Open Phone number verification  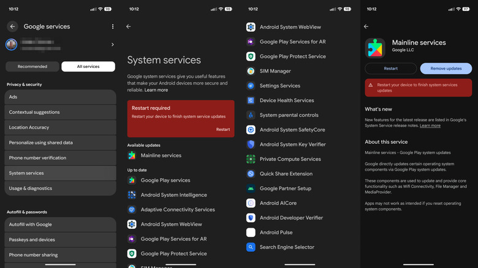(60, 158)
